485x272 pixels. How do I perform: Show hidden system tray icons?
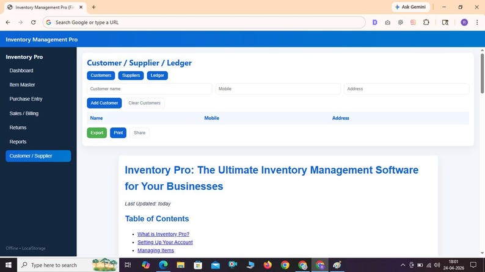(x=403, y=265)
